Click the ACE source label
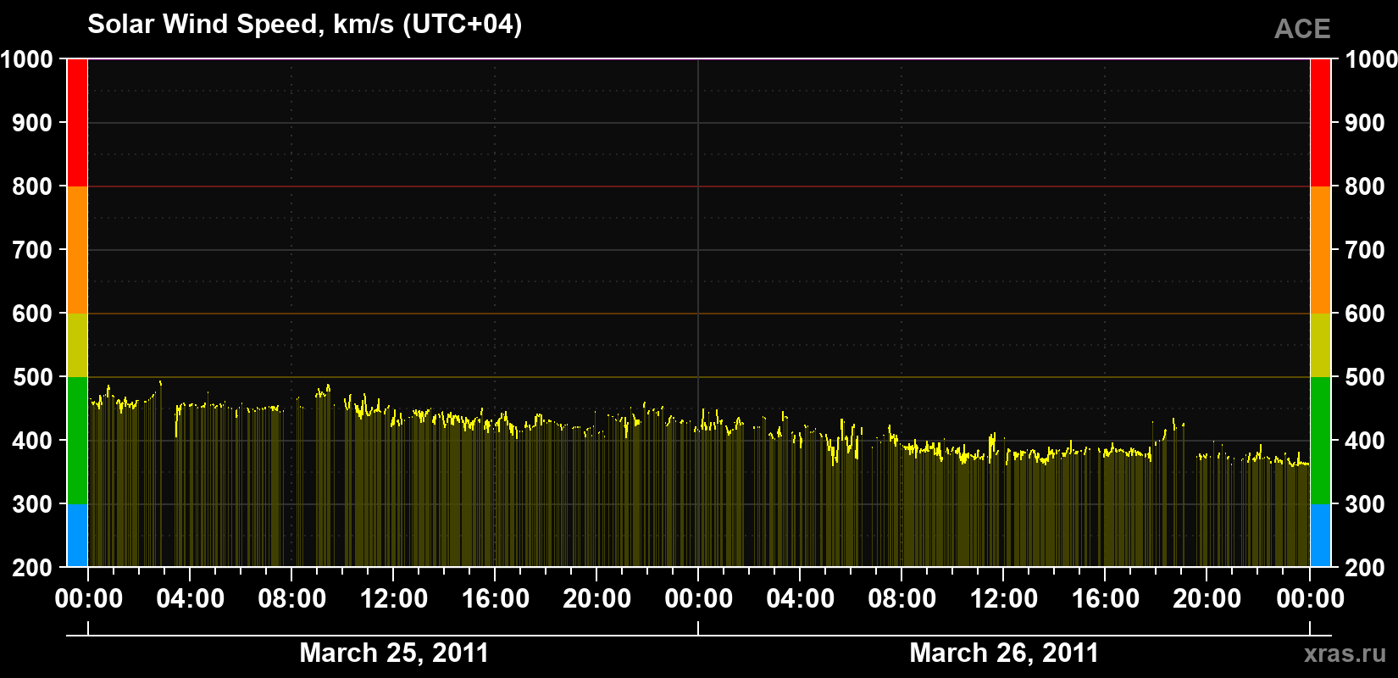Screen dimensions: 1398x678 coord(1302,29)
